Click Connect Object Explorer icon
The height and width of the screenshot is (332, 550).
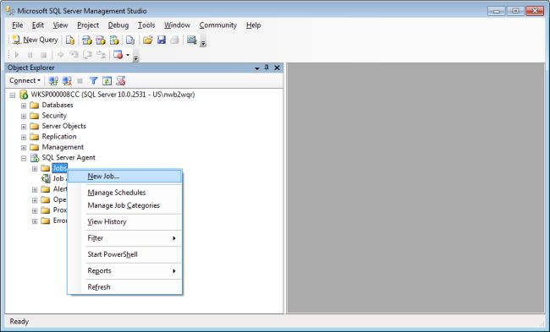[x=53, y=81]
